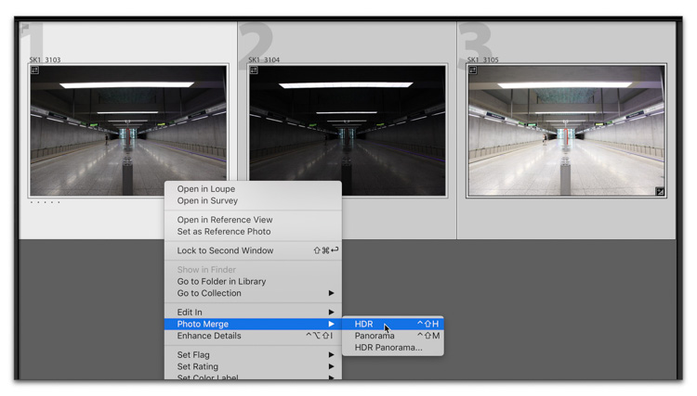Choose HDR from Photo Merge submenu
Image resolution: width=697 pixels, height=396 pixels.
[364, 324]
